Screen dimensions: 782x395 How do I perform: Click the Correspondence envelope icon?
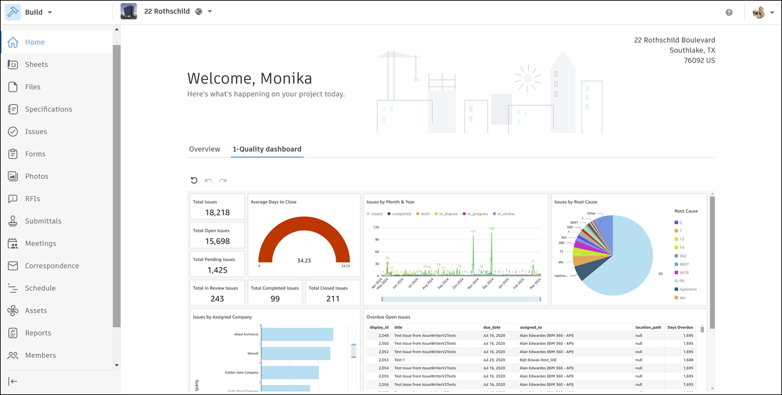(x=12, y=266)
